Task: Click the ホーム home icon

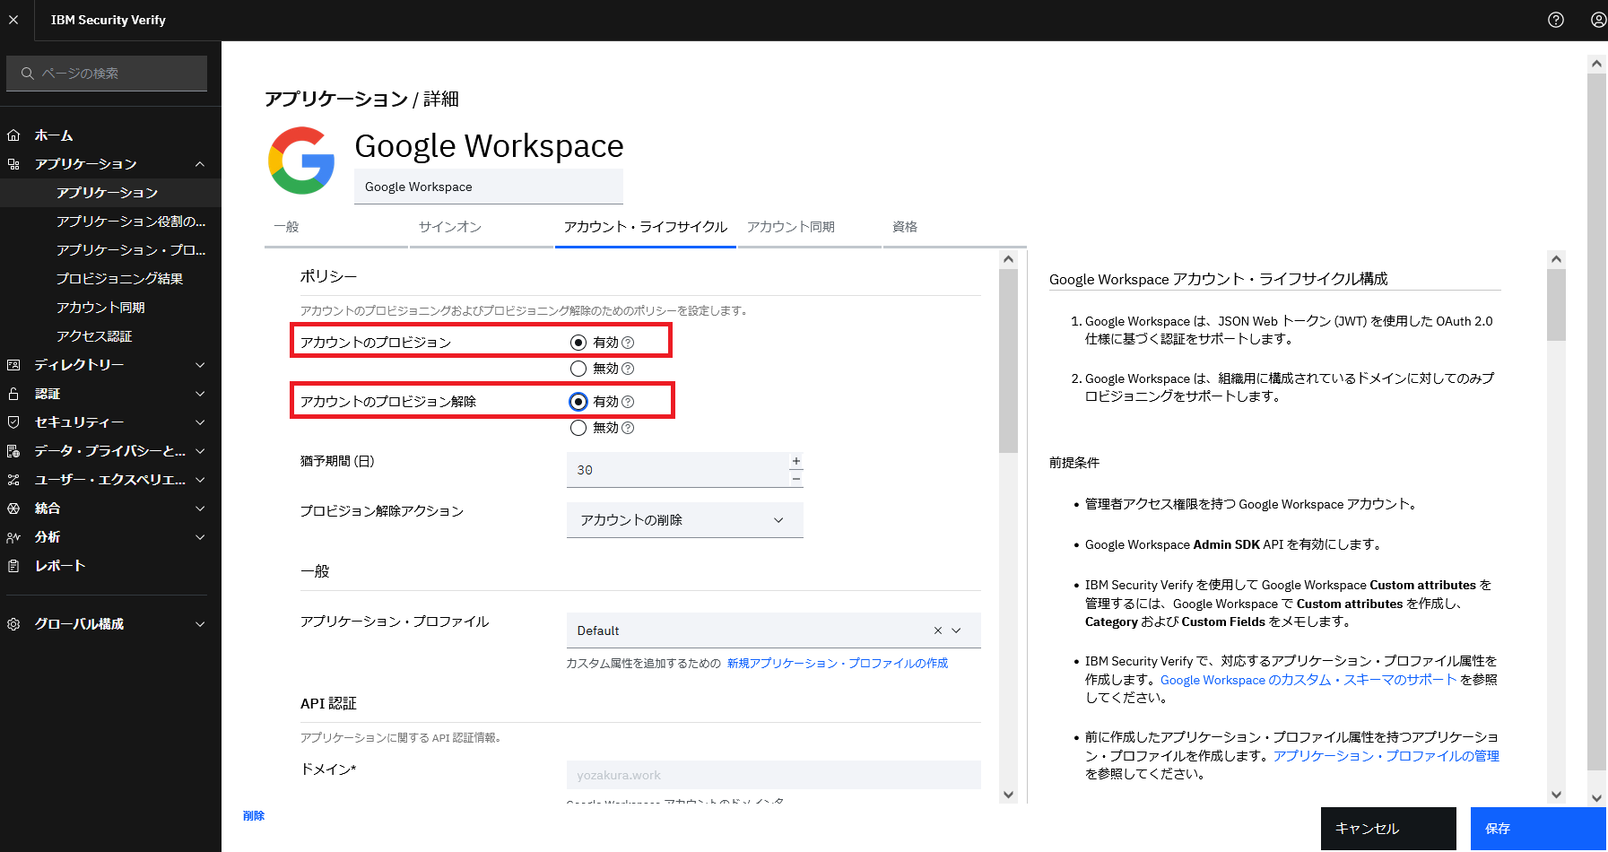Action: point(13,135)
